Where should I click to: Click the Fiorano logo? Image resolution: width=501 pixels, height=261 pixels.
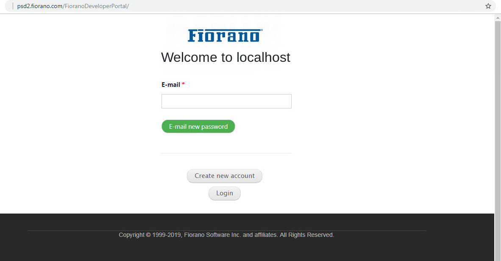click(x=225, y=36)
